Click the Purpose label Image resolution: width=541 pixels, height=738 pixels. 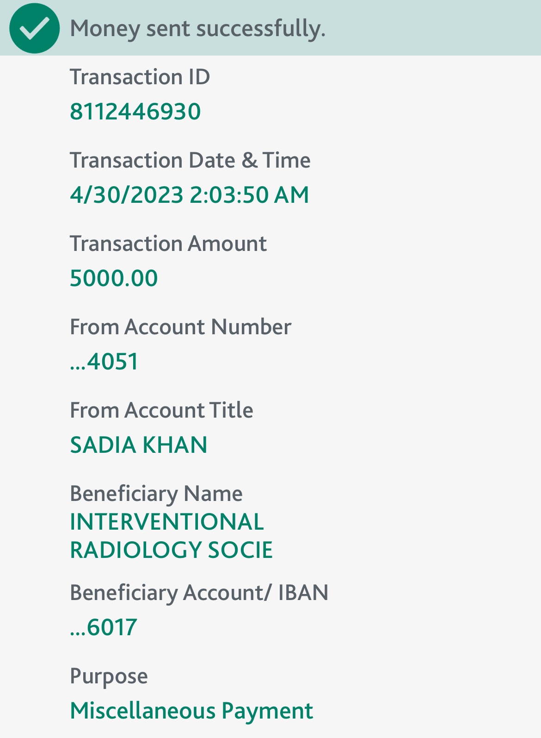[x=109, y=676]
